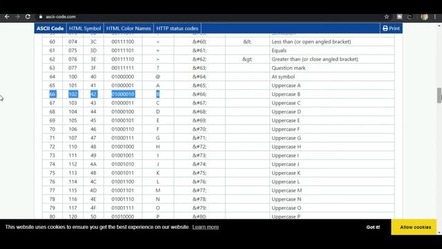Open the browser profile avatar
This screenshot has width=442, height=249.
424,17
